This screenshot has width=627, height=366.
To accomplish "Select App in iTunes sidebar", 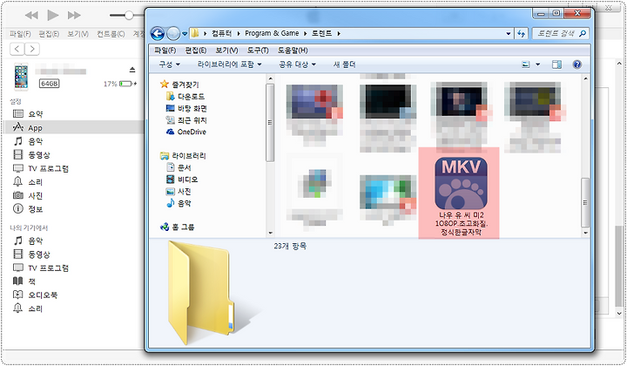I will [74, 127].
